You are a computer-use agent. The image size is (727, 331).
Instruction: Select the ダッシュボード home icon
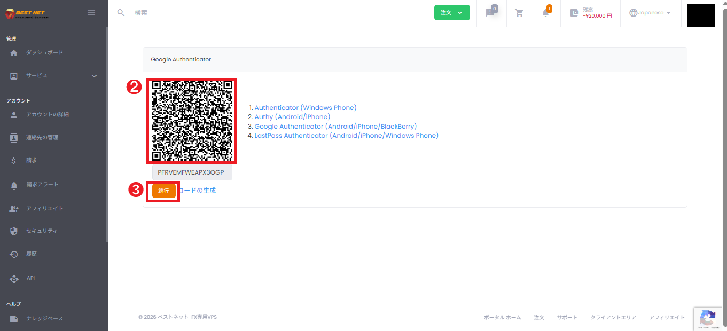[x=13, y=53]
